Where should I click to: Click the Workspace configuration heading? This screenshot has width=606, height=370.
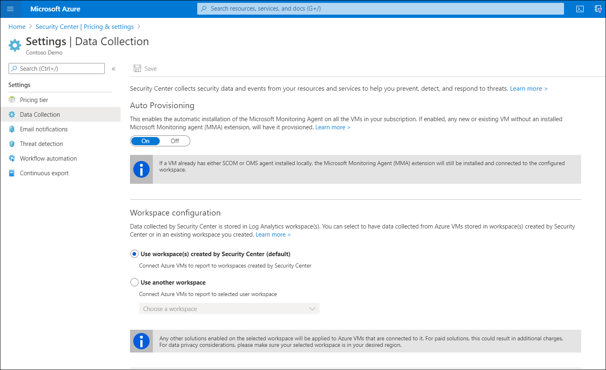tap(175, 213)
